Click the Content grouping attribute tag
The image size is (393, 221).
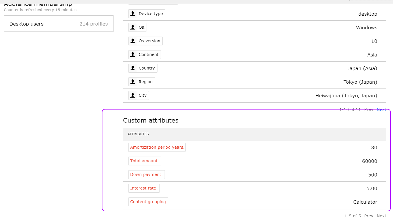point(148,202)
